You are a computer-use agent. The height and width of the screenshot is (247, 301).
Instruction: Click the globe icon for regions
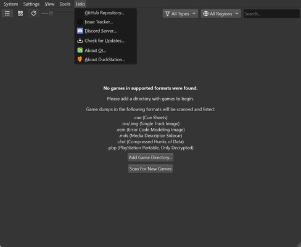point(206,14)
